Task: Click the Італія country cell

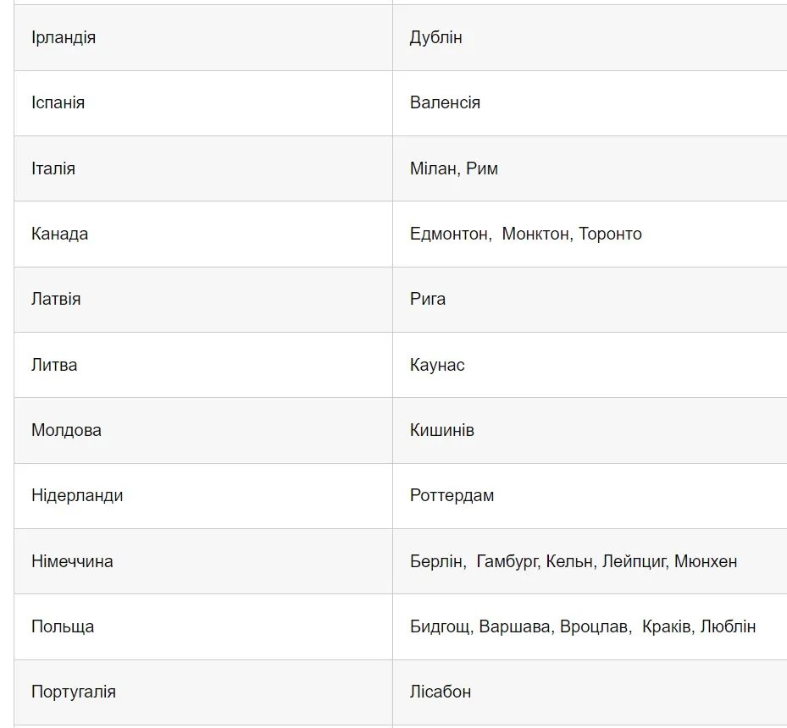Action: pyautogui.click(x=53, y=168)
